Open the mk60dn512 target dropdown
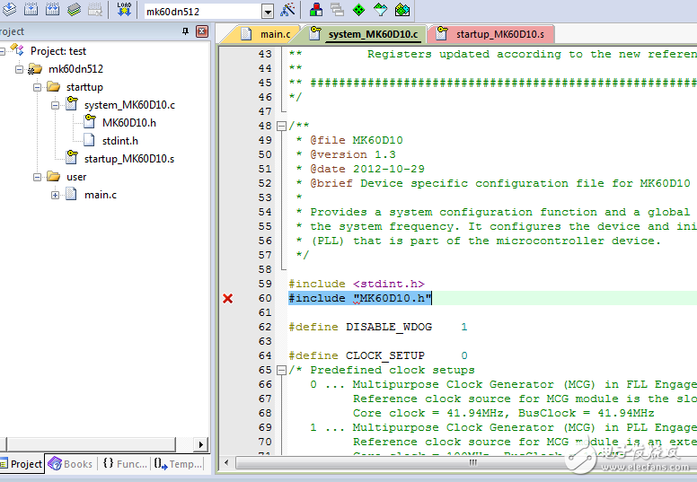697x482 pixels. (268, 12)
